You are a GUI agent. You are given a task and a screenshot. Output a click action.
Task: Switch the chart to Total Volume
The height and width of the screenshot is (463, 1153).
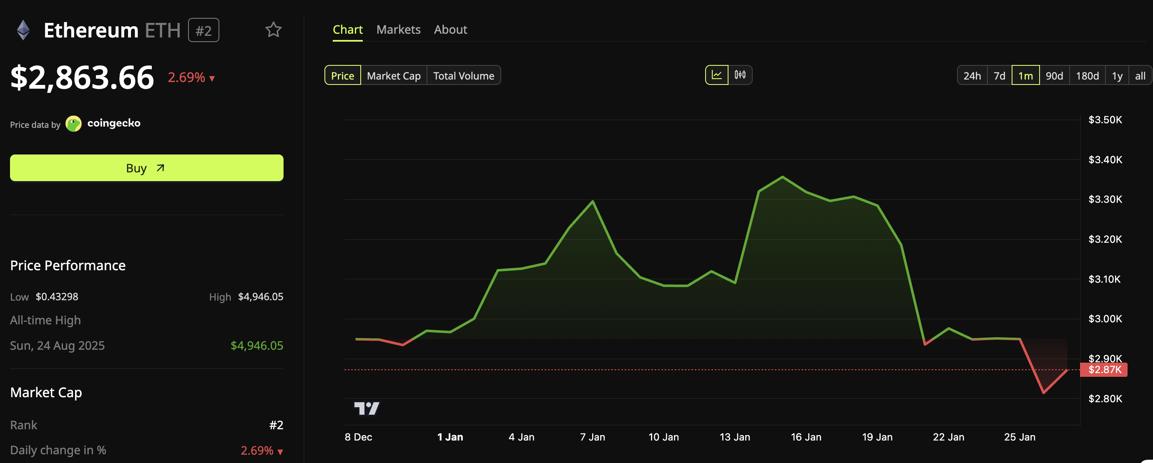click(464, 75)
